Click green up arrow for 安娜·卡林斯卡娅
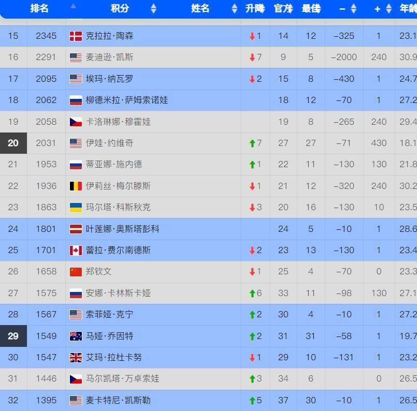Screen dimensions: 417x411 point(252,293)
